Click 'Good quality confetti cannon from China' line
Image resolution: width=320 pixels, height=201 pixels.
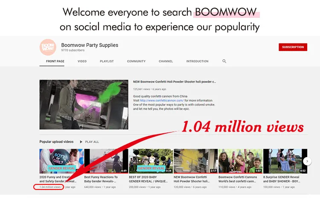tap(160, 96)
